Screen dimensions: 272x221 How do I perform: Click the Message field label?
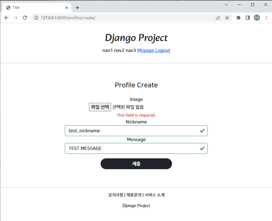tap(136, 140)
